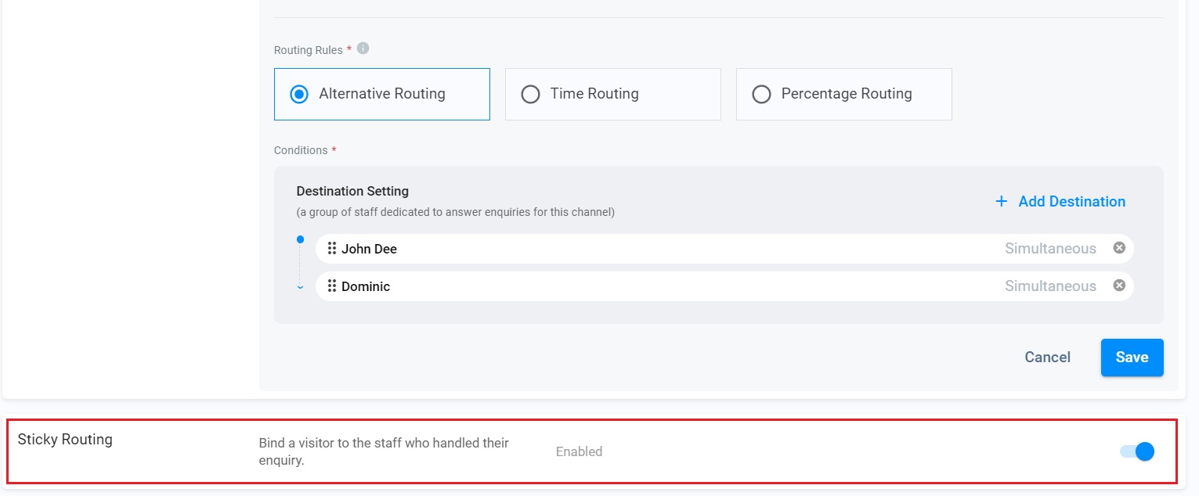Click the Sticky Routing description text
The image size is (1199, 496).
point(384,451)
